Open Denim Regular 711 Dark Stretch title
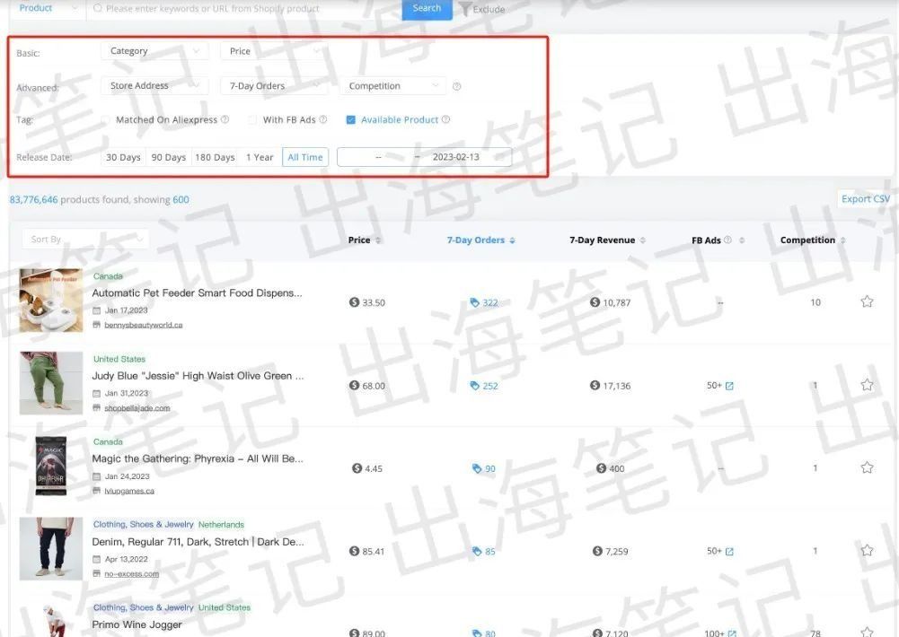 [x=198, y=541]
